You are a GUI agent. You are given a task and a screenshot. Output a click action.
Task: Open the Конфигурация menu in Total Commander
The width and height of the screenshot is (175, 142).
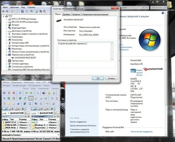pos(19,85)
